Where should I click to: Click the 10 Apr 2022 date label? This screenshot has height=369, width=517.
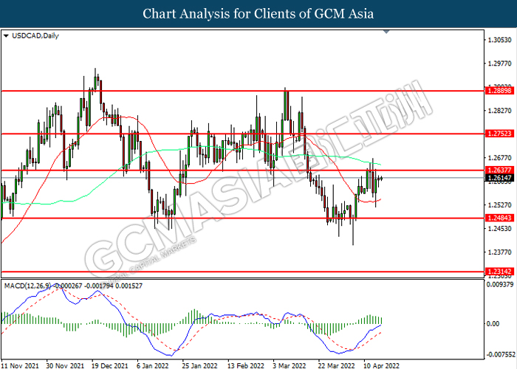(x=382, y=365)
